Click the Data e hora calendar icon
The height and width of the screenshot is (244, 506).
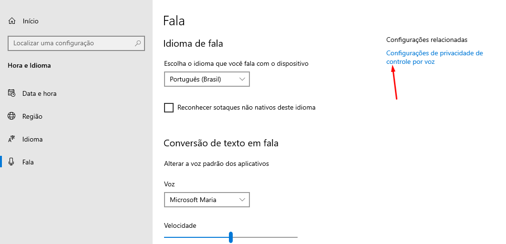click(x=12, y=93)
